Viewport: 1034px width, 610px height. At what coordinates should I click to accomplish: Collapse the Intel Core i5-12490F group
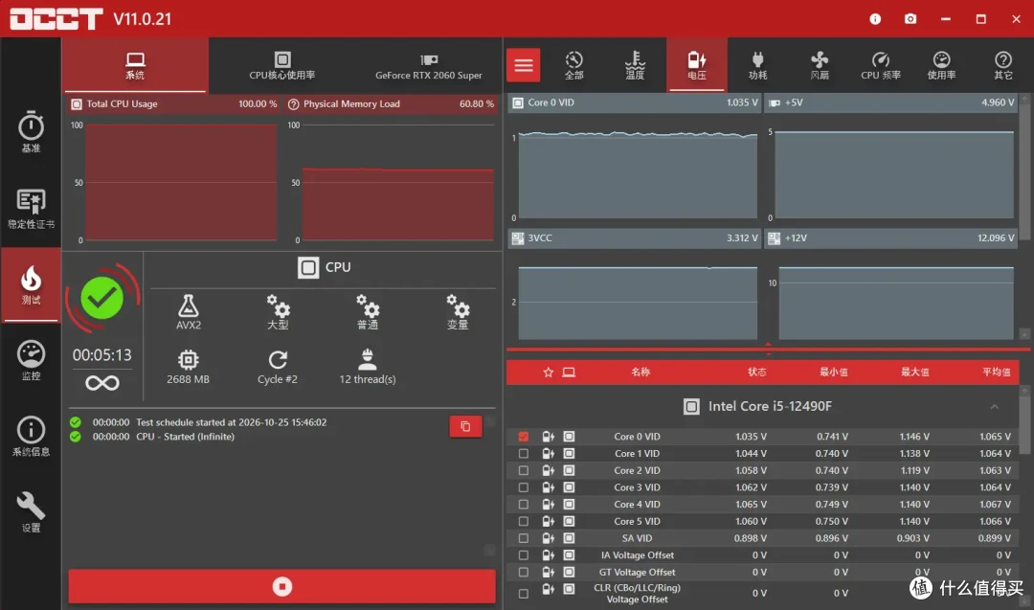[994, 406]
